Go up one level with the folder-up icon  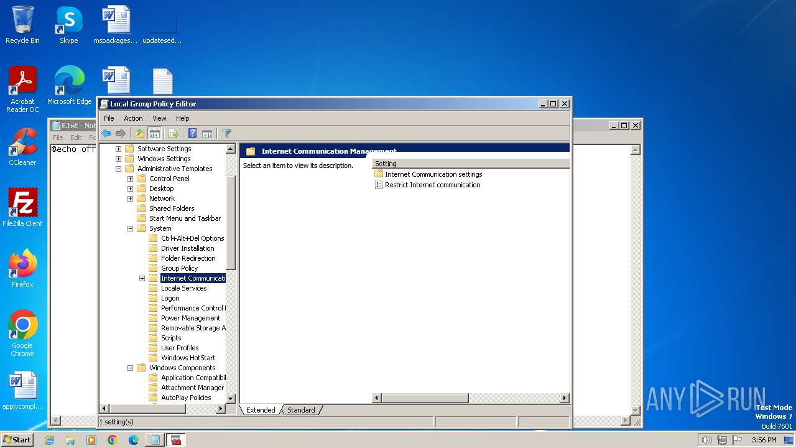140,134
